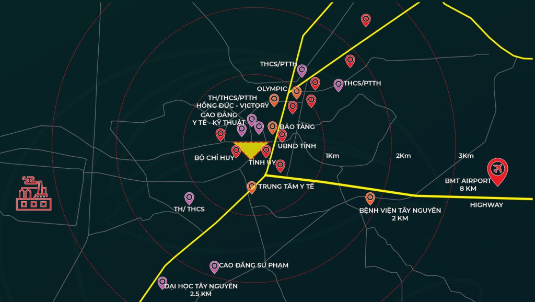Click the HIGHWAY label text
The image size is (535, 302).
pos(486,205)
